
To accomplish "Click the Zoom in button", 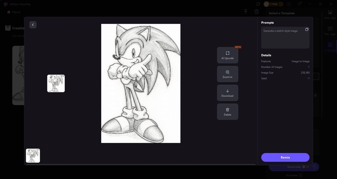I will coord(227,74).
